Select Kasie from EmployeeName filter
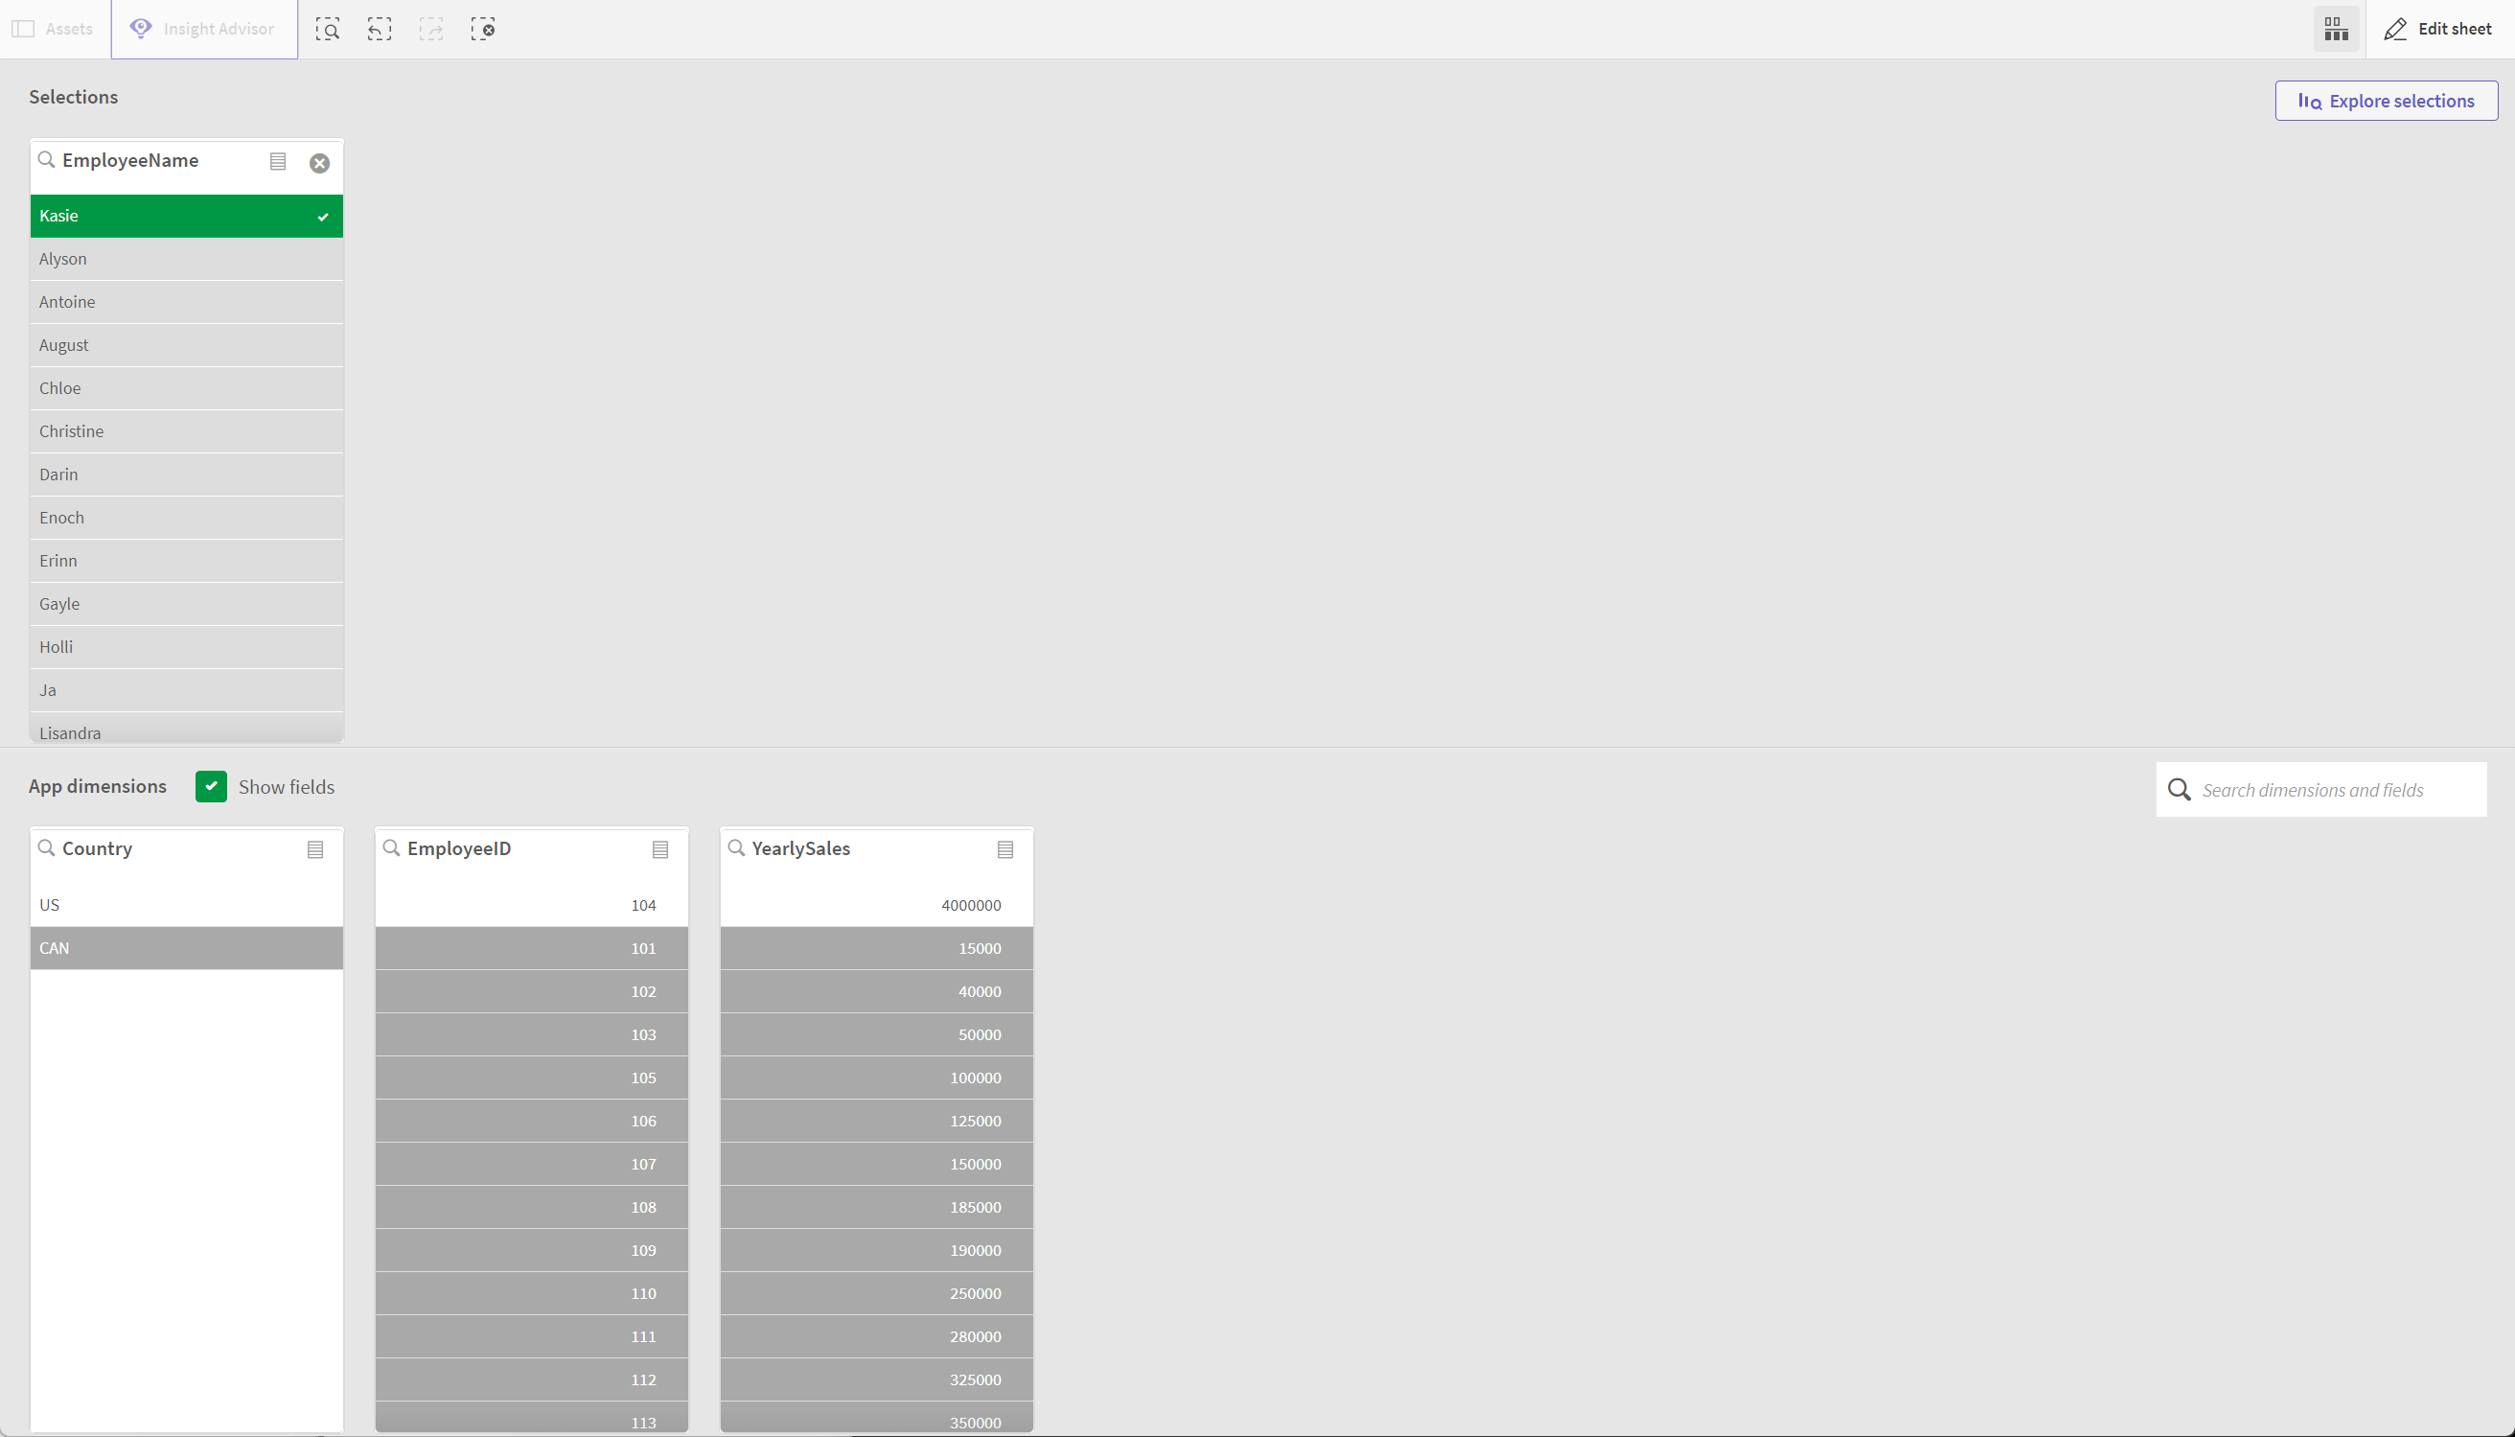 tap(187, 216)
